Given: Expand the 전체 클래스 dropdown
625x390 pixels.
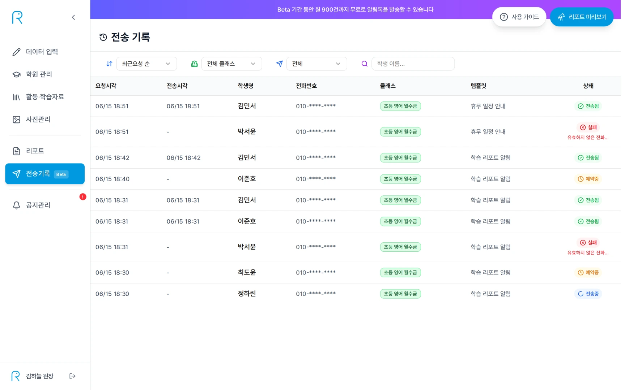Looking at the screenshot, I should coord(231,64).
